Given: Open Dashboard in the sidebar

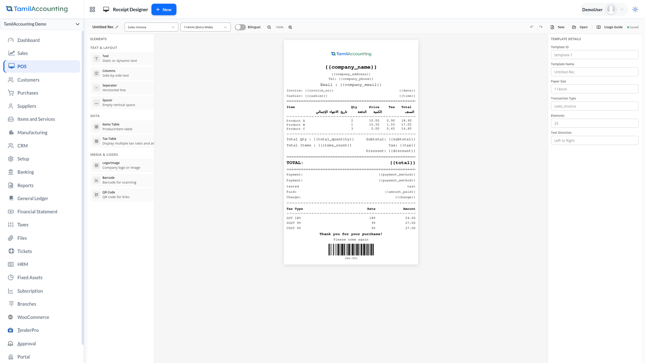Looking at the screenshot, I should 42,40.
